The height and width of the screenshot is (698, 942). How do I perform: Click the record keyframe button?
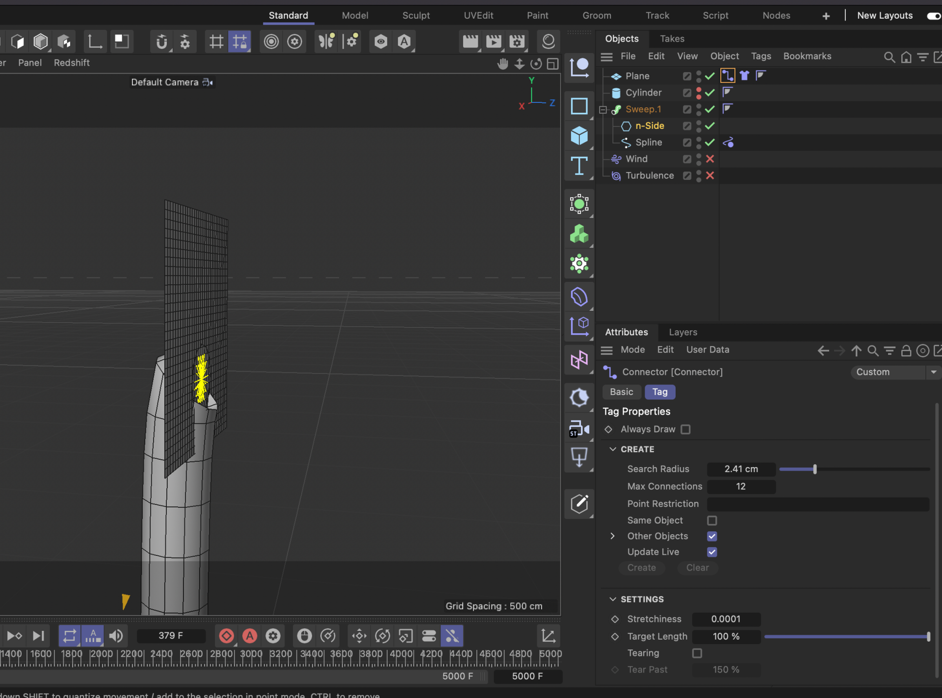click(x=226, y=636)
